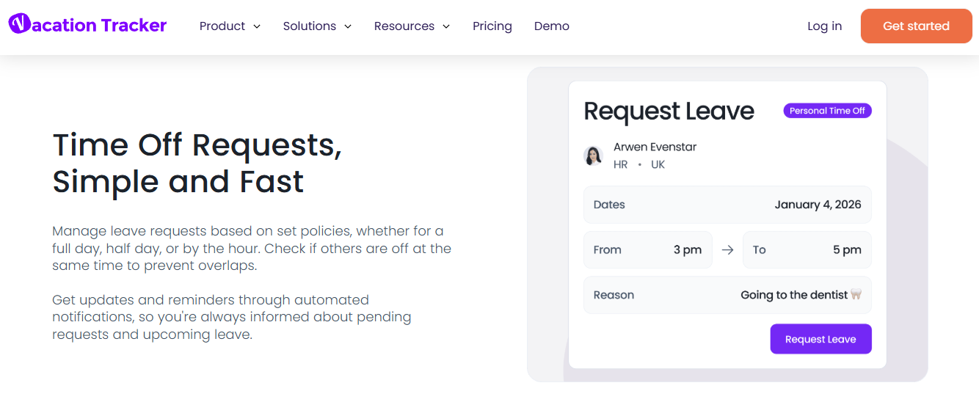The width and height of the screenshot is (979, 402).
Task: Expand the Product chevron arrow
Action: [257, 26]
